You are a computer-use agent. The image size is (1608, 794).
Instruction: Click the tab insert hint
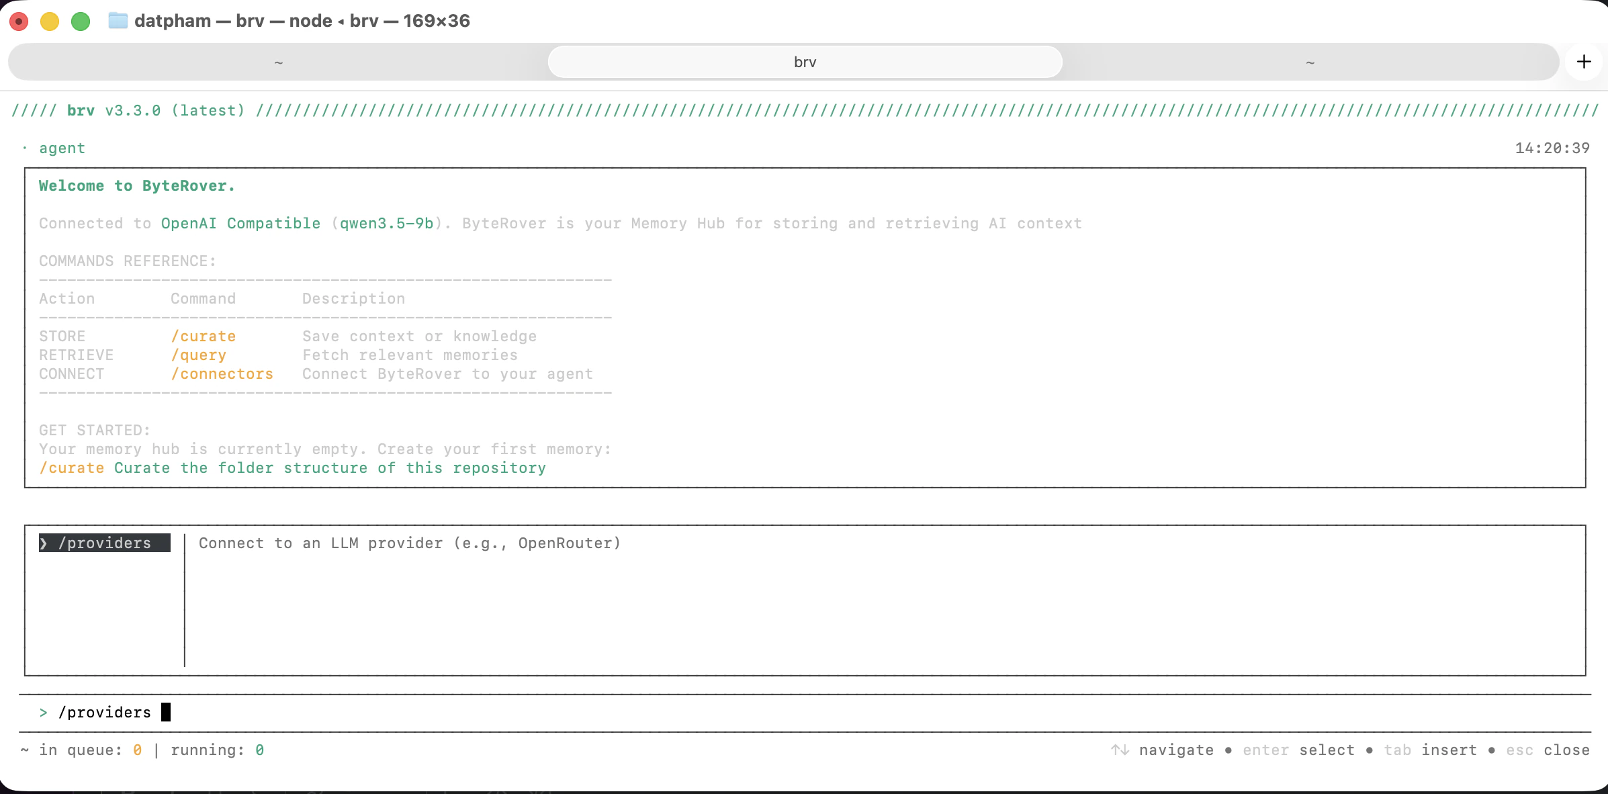1429,750
